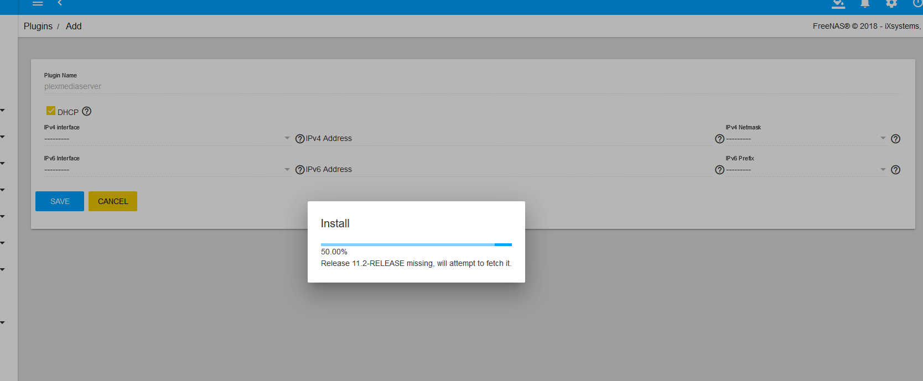Image resolution: width=923 pixels, height=381 pixels.
Task: Open the IPv4 interface dropdown
Action: pos(167,138)
